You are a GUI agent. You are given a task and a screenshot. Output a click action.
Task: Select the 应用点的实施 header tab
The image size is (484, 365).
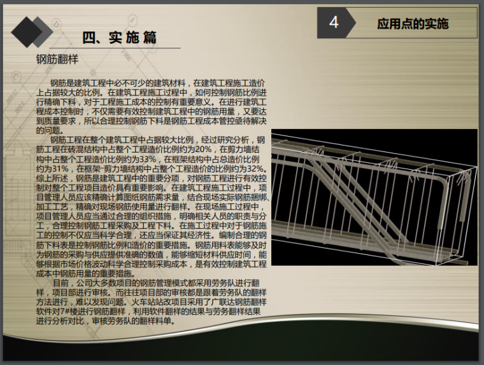pos(413,24)
